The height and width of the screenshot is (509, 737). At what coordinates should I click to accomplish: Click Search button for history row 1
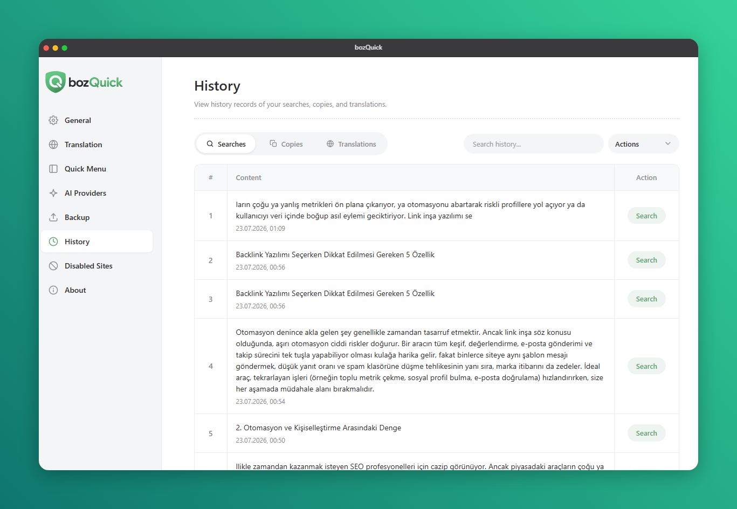(x=646, y=216)
